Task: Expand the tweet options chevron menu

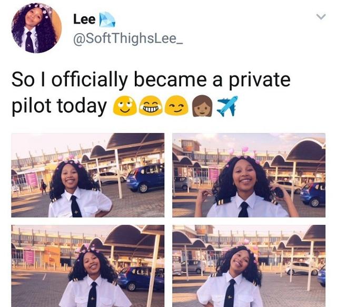Action: point(321,17)
